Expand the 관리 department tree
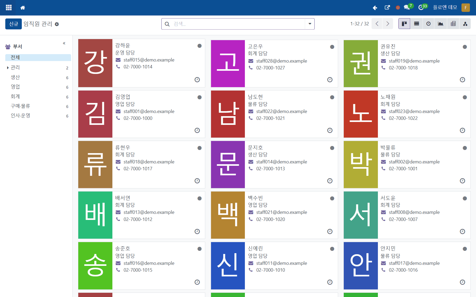This screenshot has height=297, width=476. pos(8,68)
